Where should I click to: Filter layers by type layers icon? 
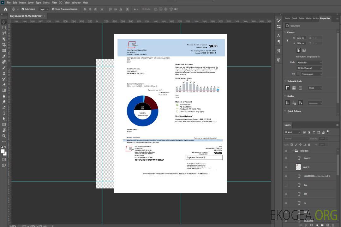(x=314, y=132)
